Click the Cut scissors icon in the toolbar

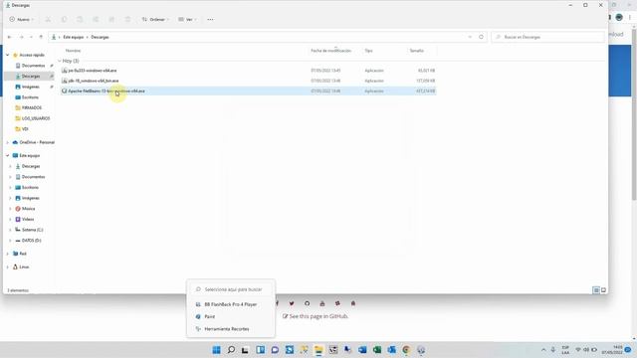click(x=48, y=20)
